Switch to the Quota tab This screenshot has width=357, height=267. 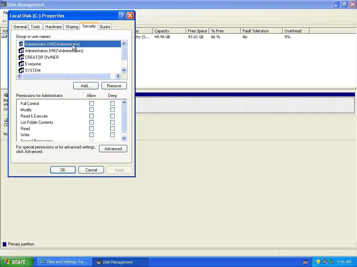coord(105,27)
